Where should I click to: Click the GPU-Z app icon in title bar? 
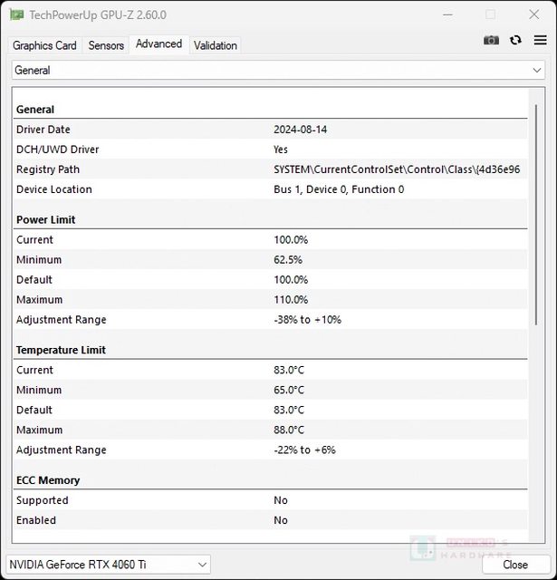[15, 15]
